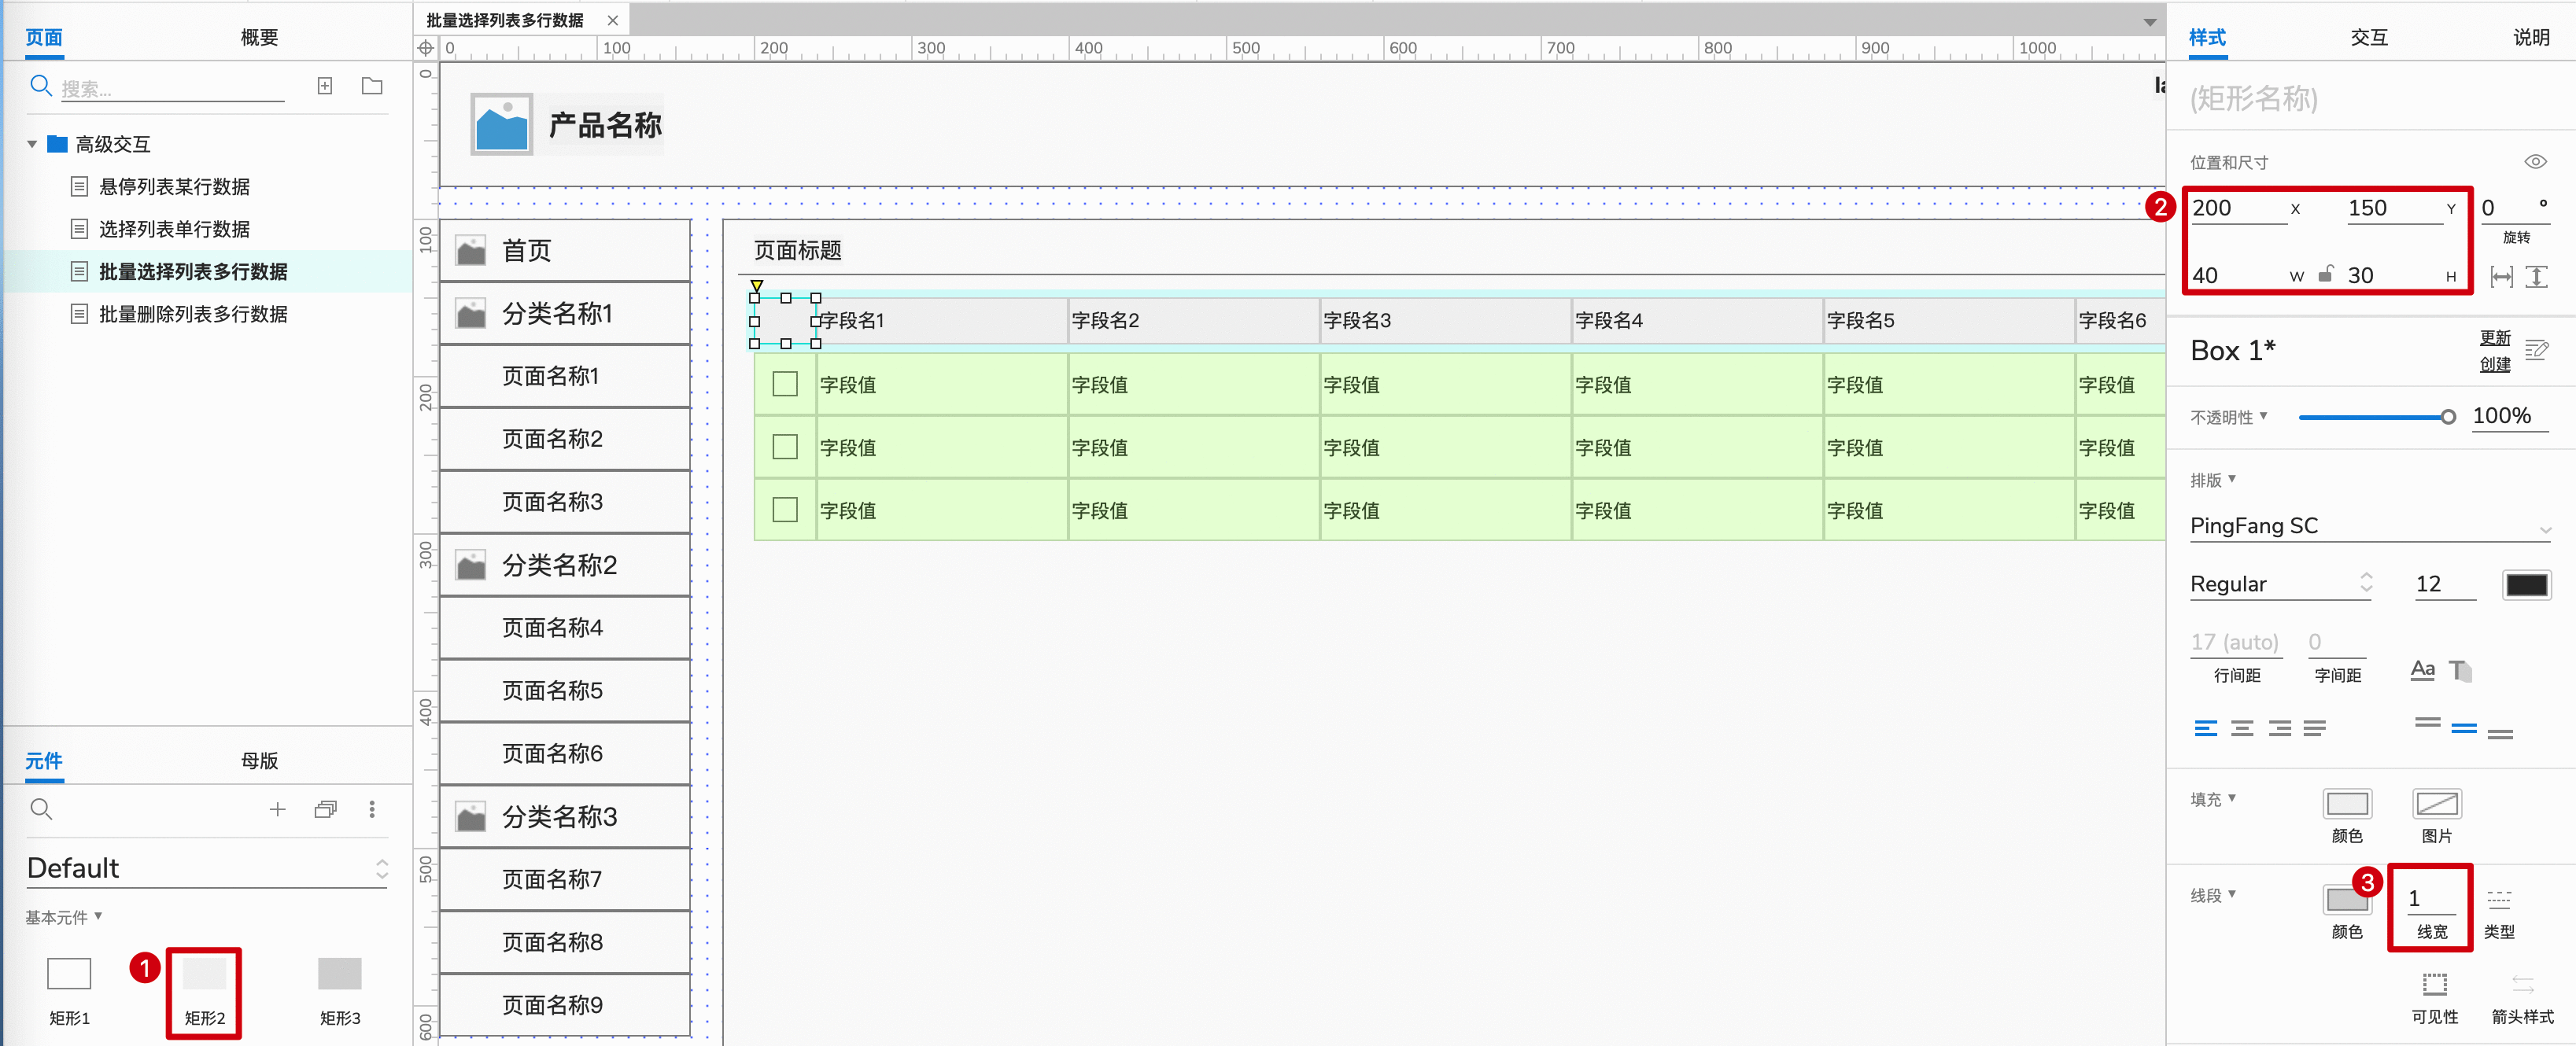Click the plus icon to add library
Image resolution: width=2576 pixels, height=1046 pixels.
click(277, 809)
